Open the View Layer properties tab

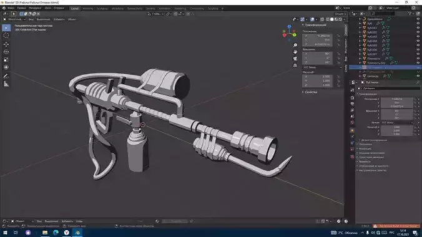(352, 110)
